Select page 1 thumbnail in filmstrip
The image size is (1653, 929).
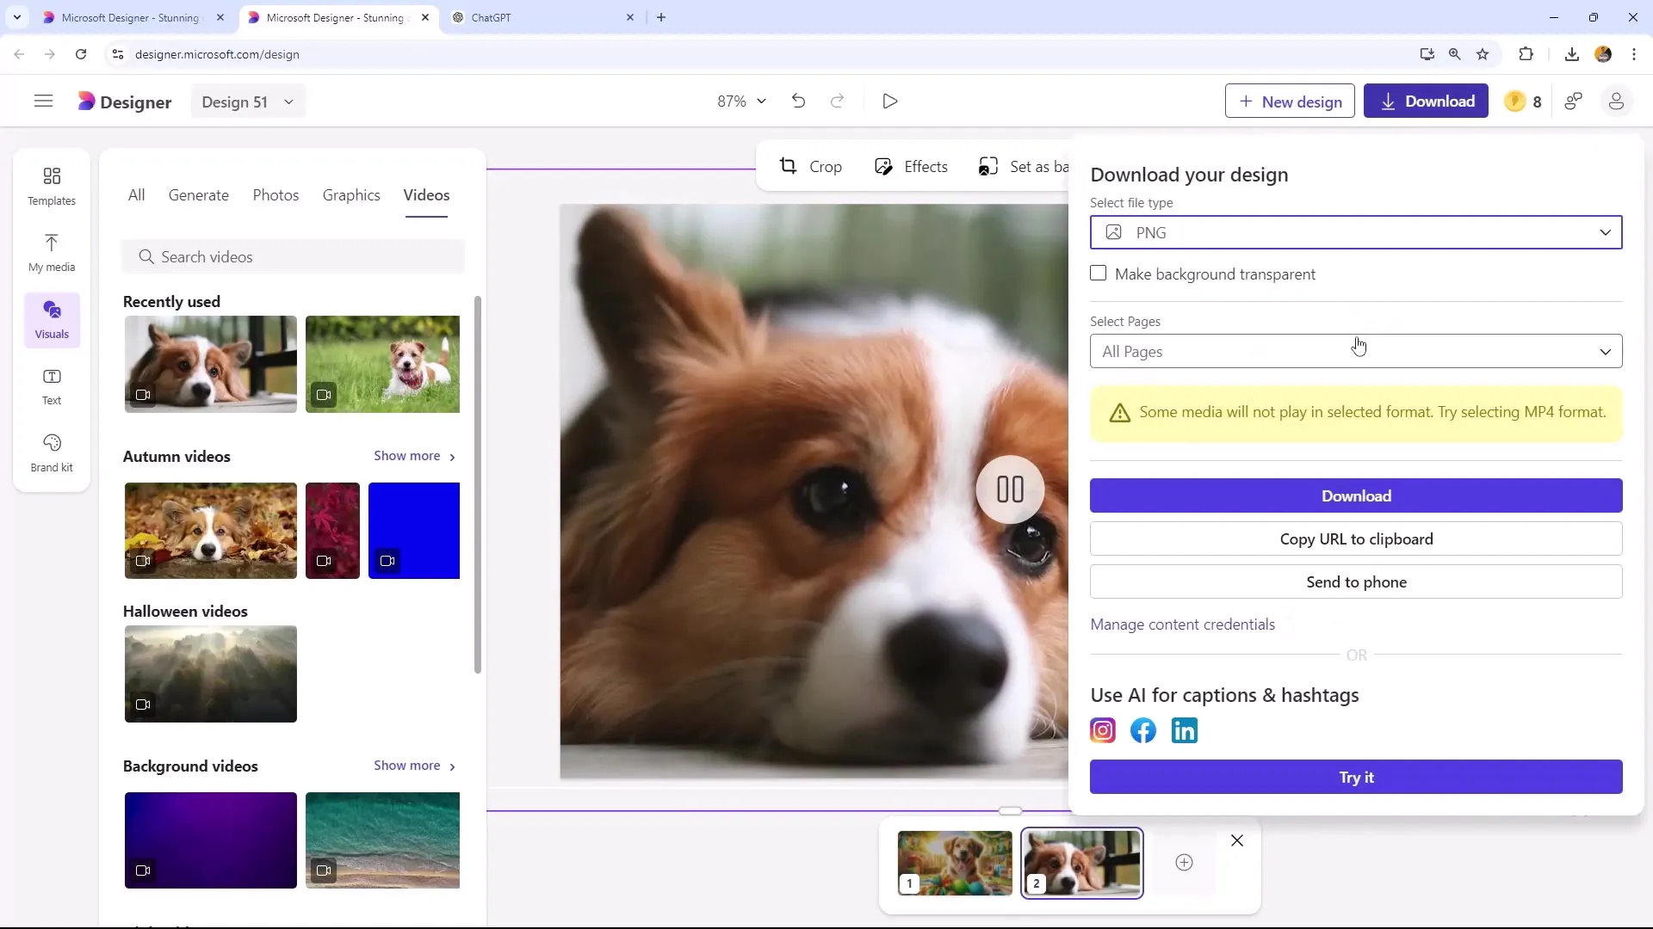coord(954,862)
